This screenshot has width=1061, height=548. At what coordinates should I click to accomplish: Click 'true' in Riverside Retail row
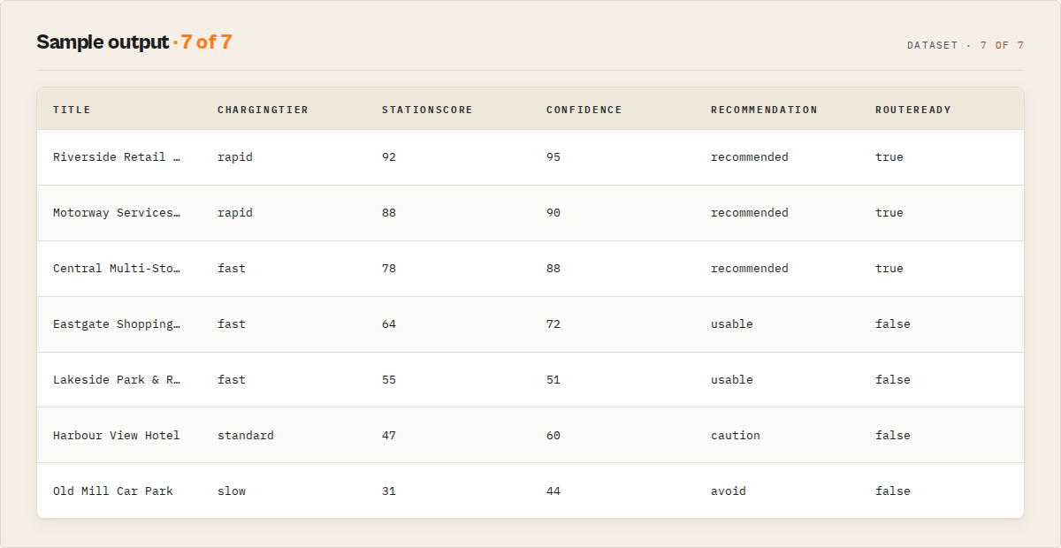889,157
